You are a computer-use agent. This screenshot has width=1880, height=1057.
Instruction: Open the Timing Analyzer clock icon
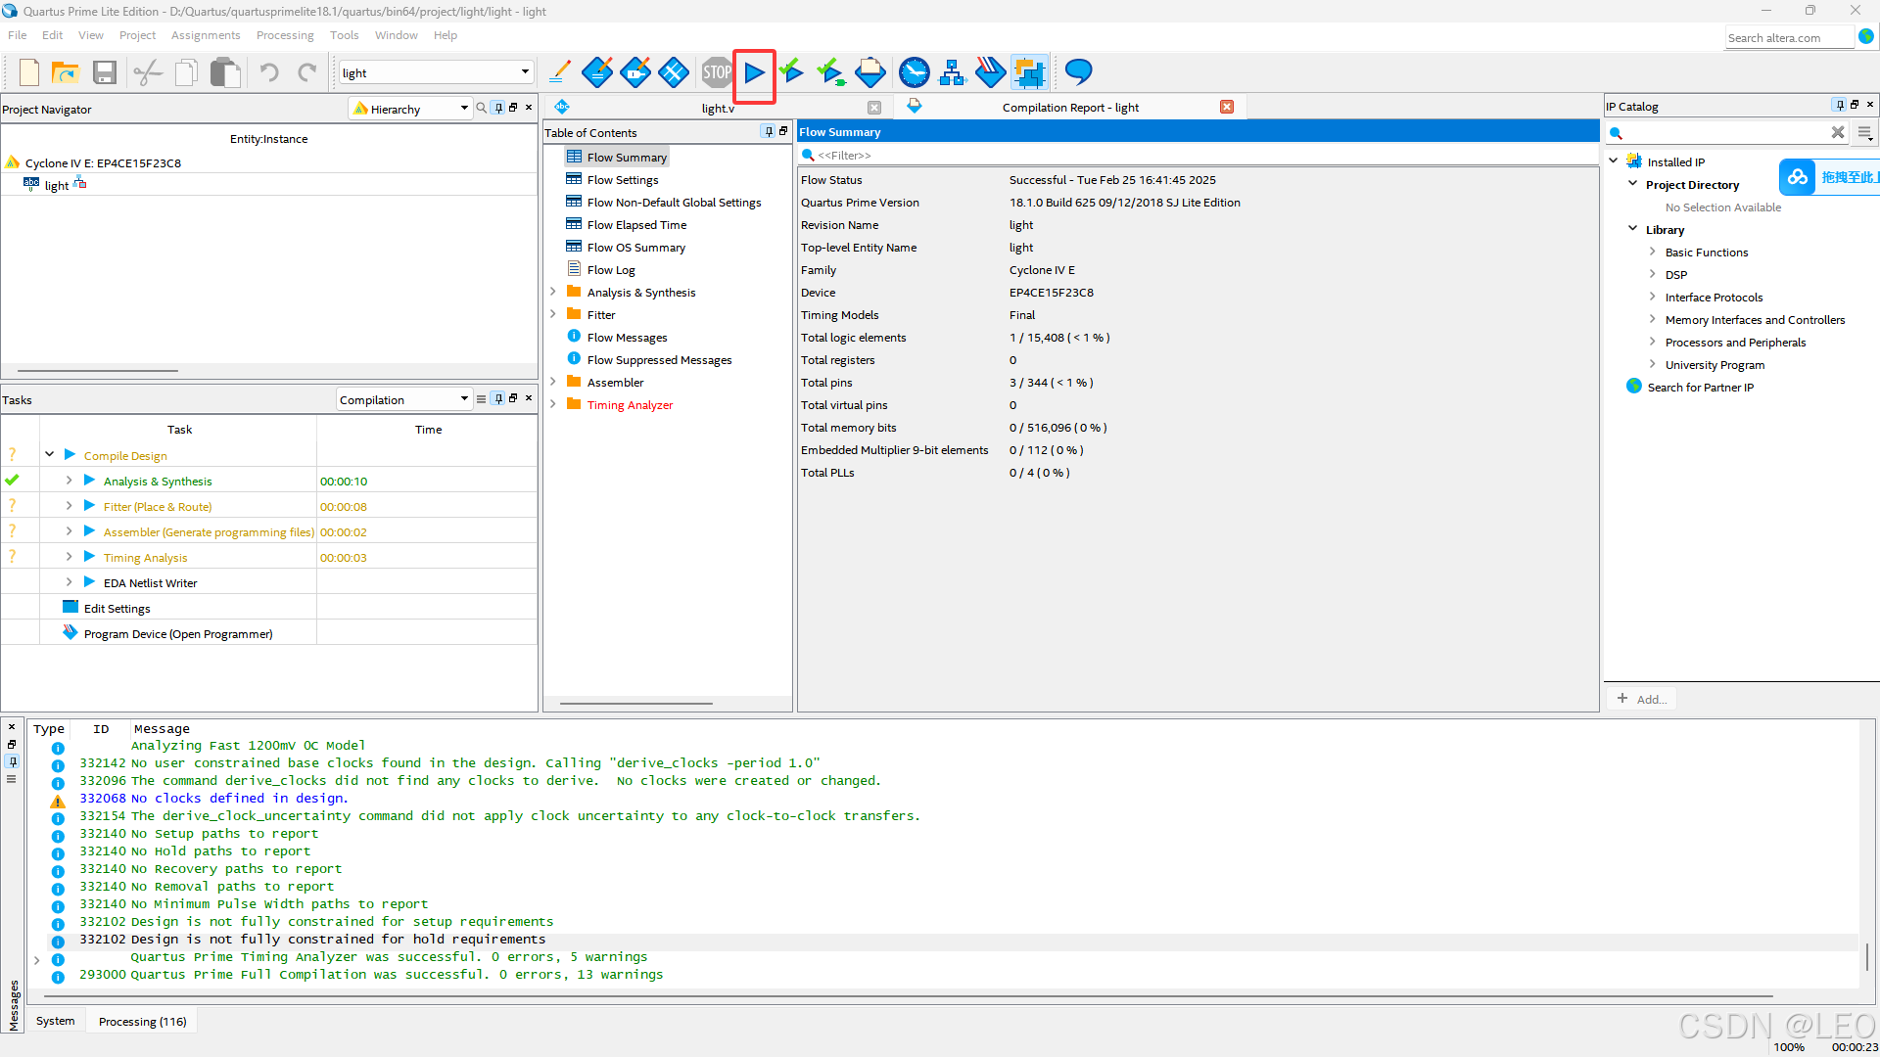pyautogui.click(x=914, y=72)
